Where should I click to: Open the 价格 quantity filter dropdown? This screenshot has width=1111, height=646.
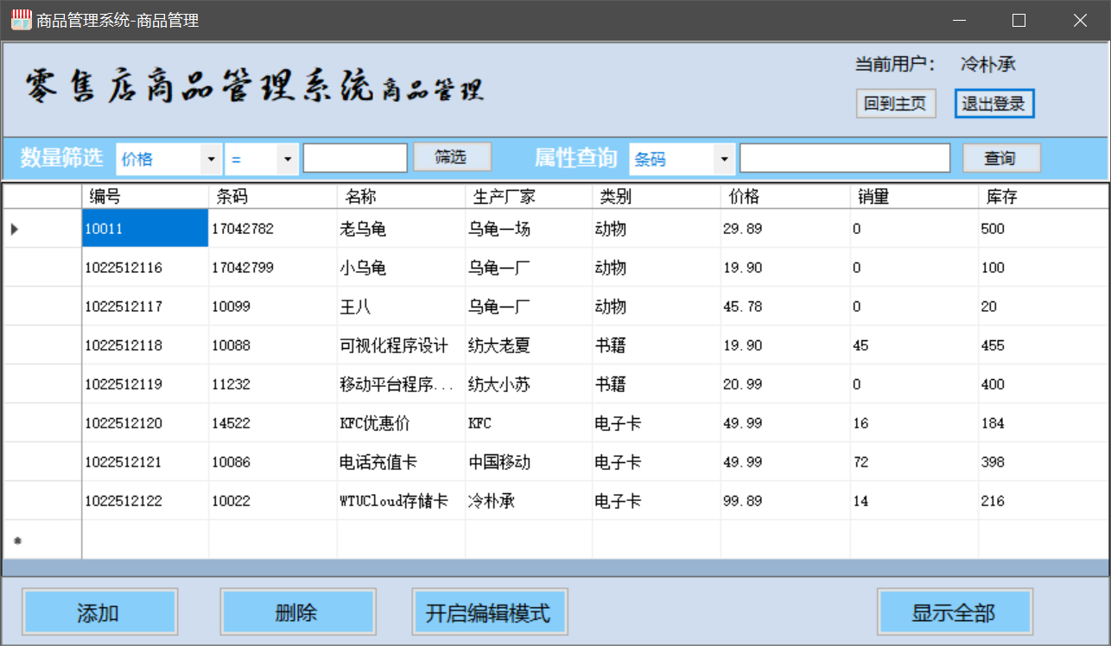point(168,159)
